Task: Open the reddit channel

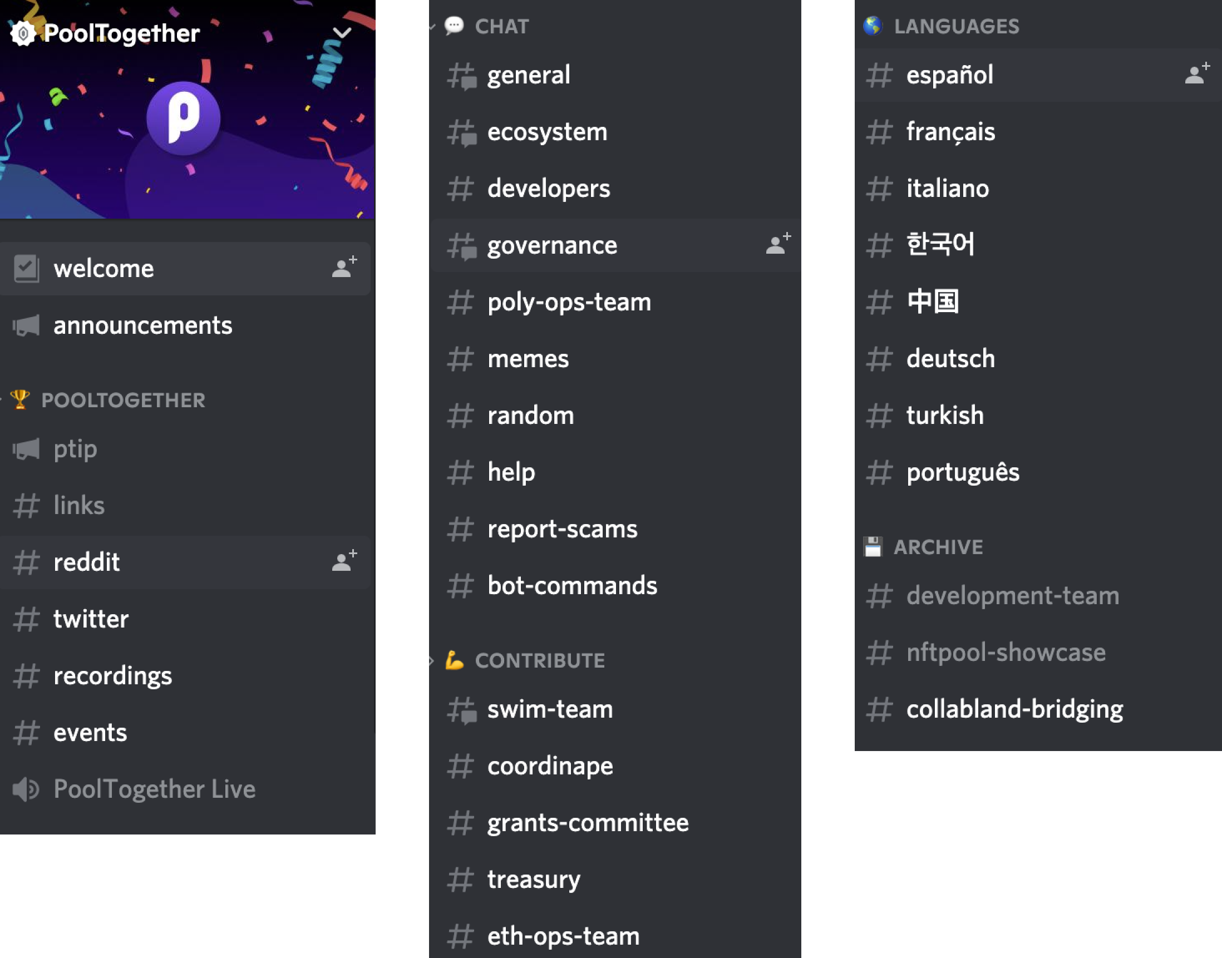Action: 185,562
